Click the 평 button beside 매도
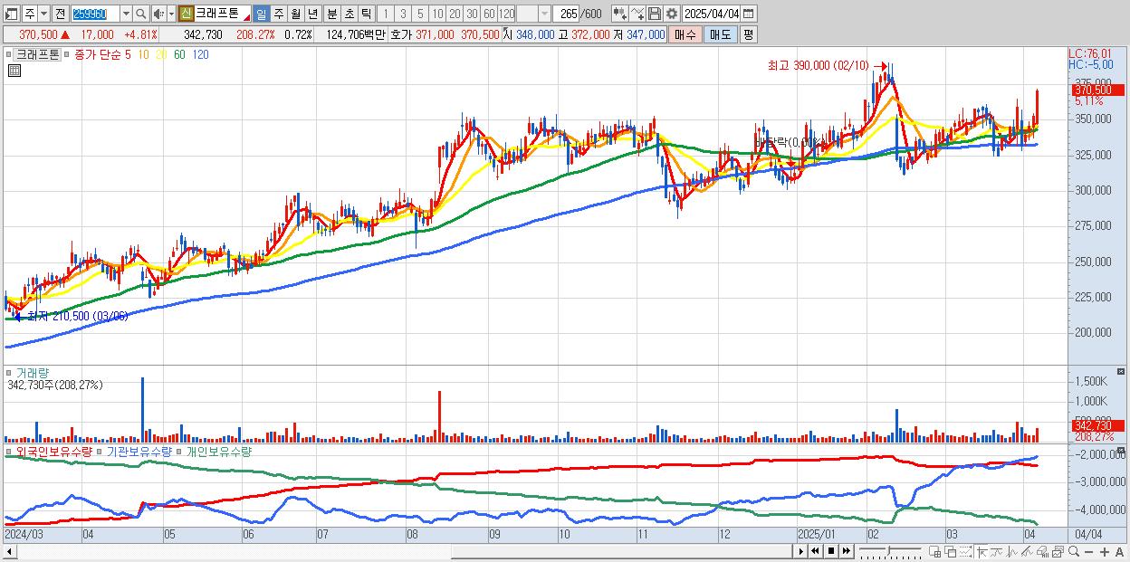The width and height of the screenshot is (1130, 562). (x=748, y=34)
